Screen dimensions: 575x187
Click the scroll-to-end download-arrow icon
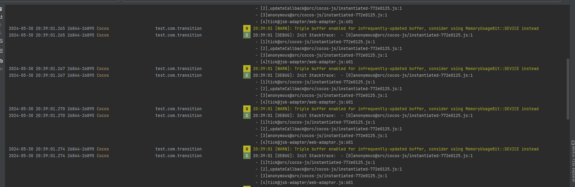tap(1, 17)
